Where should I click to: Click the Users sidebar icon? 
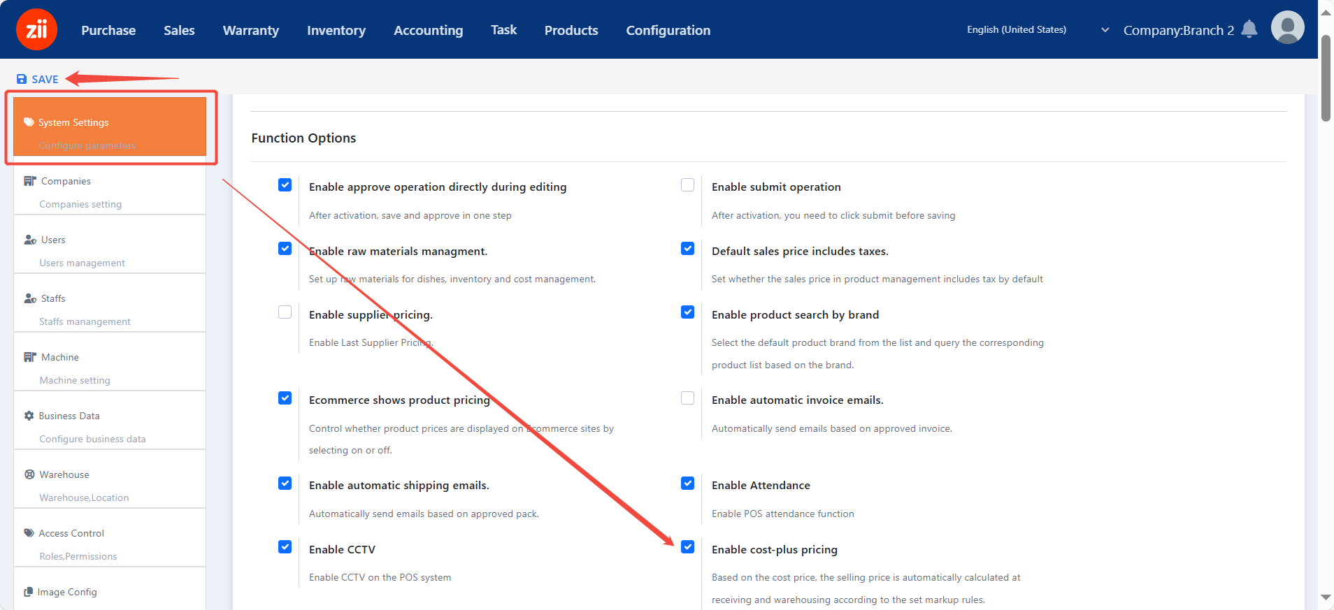[x=30, y=240]
